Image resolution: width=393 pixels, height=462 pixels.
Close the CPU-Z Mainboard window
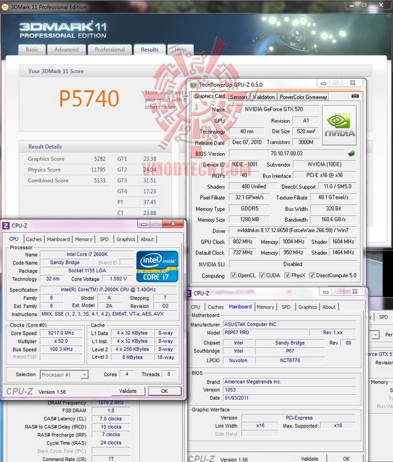click(355, 292)
